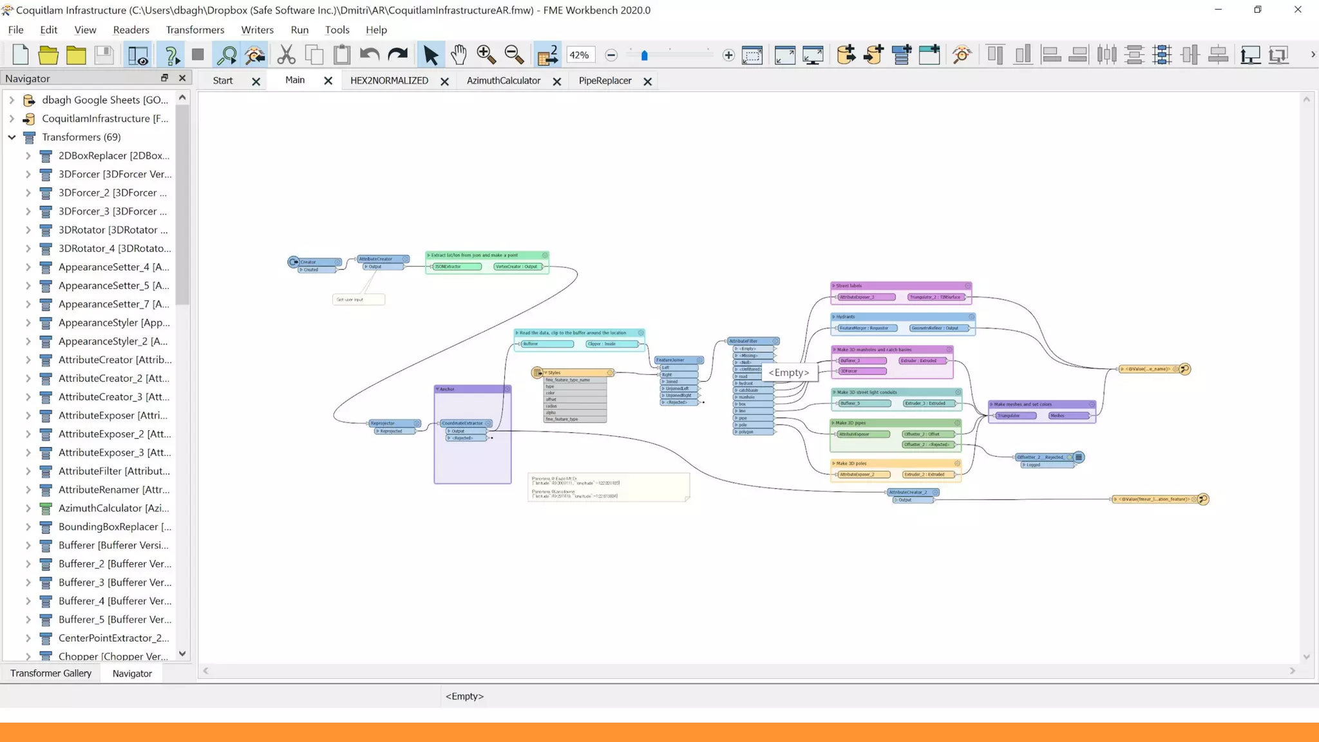The width and height of the screenshot is (1319, 742).
Task: Expand the AttributeFilter transformer item
Action: (x=28, y=471)
